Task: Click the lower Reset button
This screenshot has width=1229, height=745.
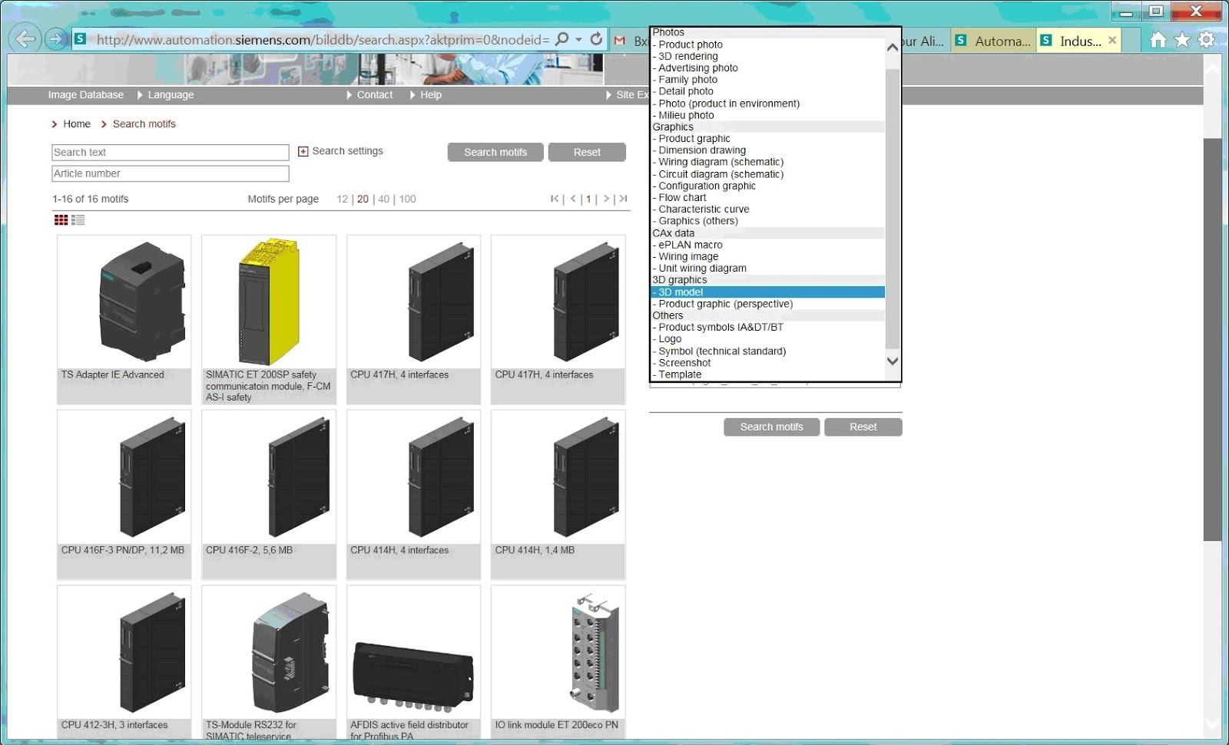Action: click(x=863, y=427)
